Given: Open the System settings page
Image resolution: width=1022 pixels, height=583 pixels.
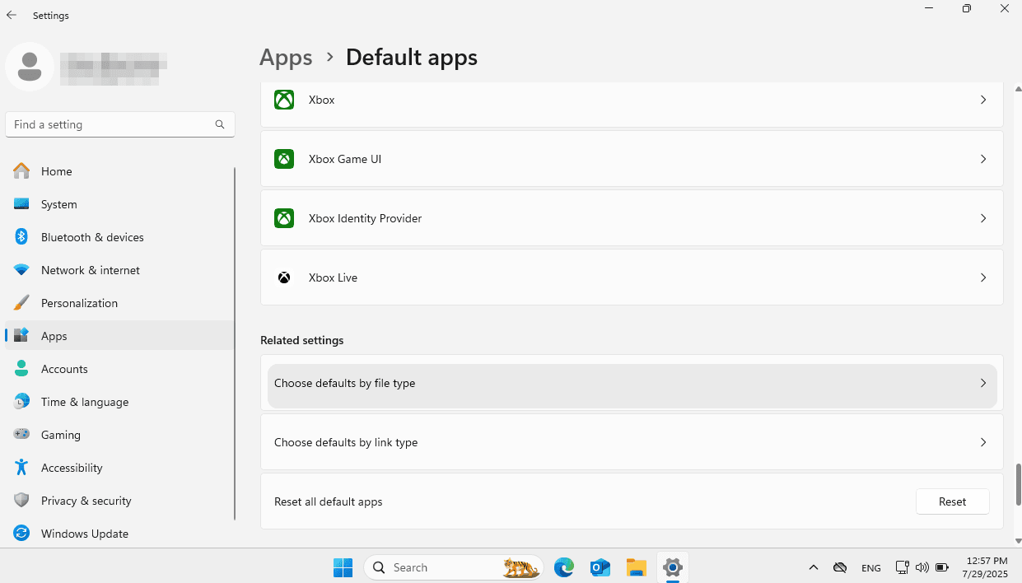Looking at the screenshot, I should [x=119, y=204].
